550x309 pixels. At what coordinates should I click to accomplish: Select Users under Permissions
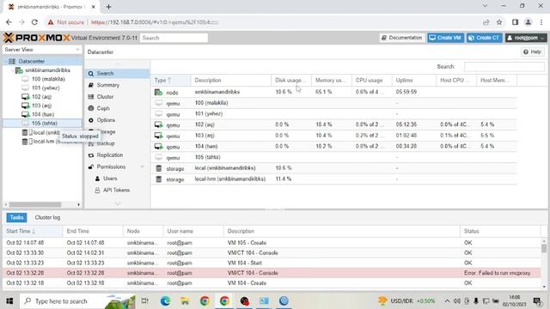pyautogui.click(x=110, y=179)
